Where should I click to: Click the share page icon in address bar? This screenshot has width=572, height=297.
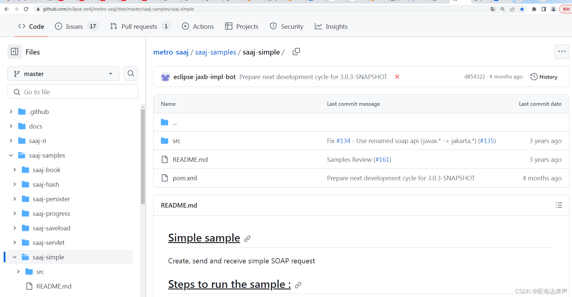click(512, 9)
